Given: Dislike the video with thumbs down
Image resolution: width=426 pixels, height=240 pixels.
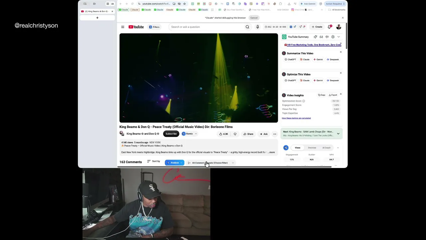Looking at the screenshot, I should click(235, 134).
